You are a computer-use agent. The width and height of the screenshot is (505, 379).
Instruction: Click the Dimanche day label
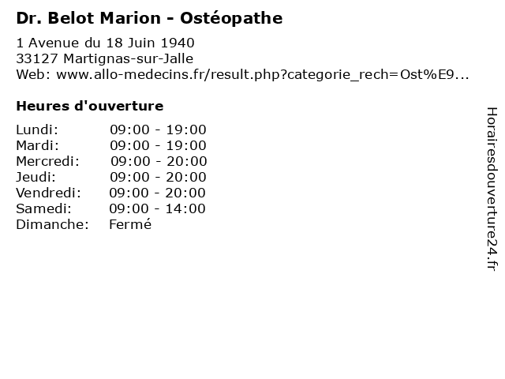coord(53,224)
